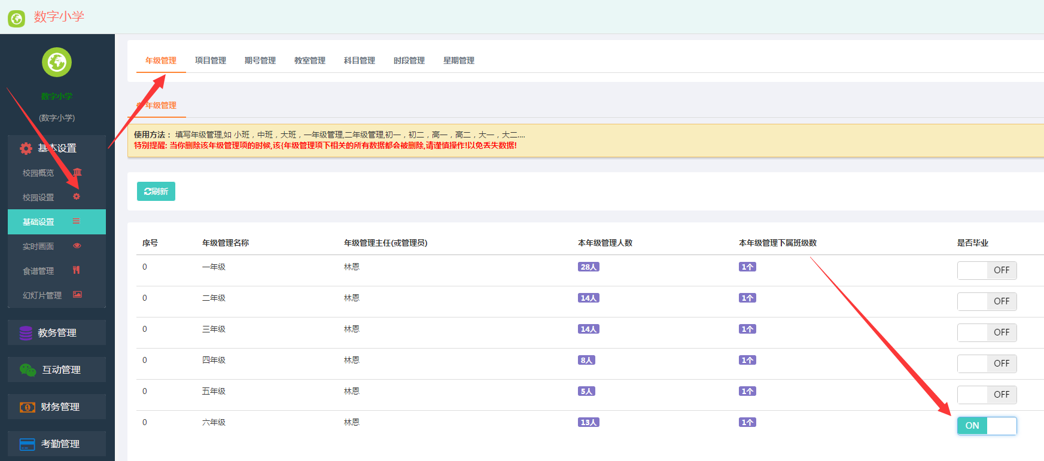Click the money icon beside 财务管理
This screenshot has height=461, width=1044.
pos(28,407)
